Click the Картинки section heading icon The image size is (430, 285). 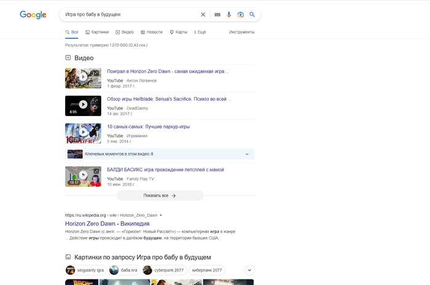[x=68, y=257]
